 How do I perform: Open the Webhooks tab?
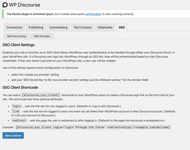pyautogui.click(x=105, y=27)
